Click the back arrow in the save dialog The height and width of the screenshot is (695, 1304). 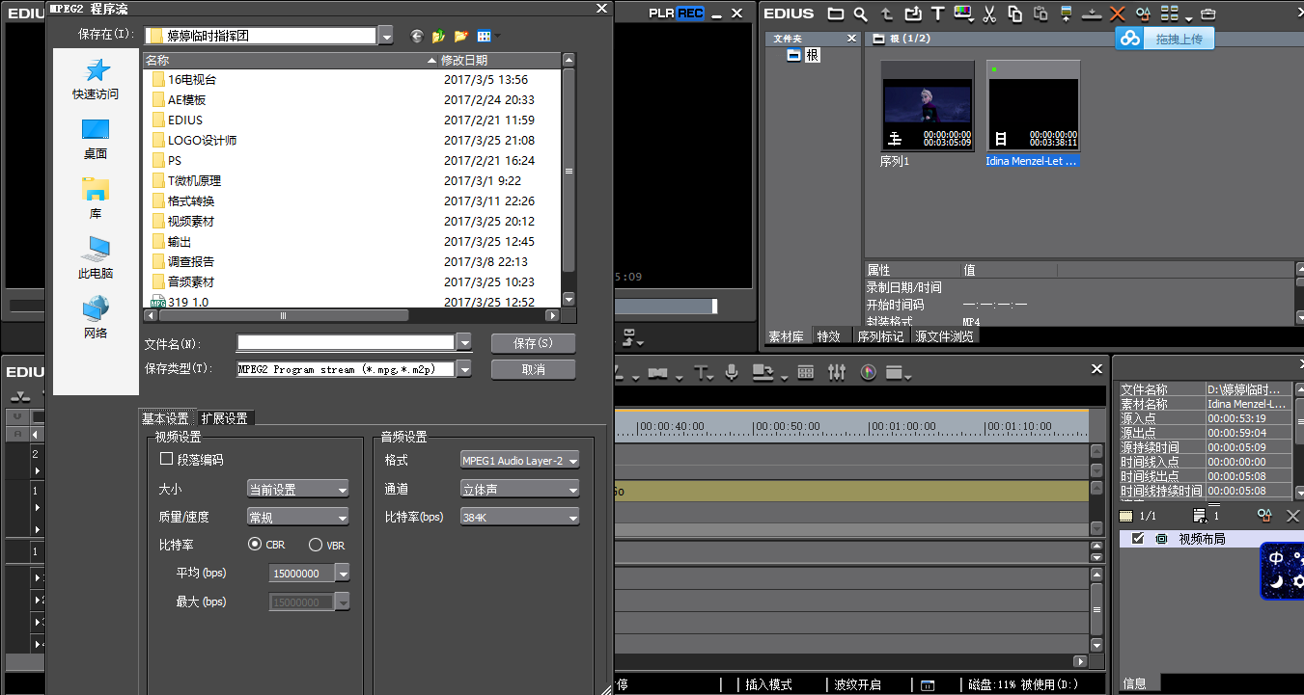[417, 36]
